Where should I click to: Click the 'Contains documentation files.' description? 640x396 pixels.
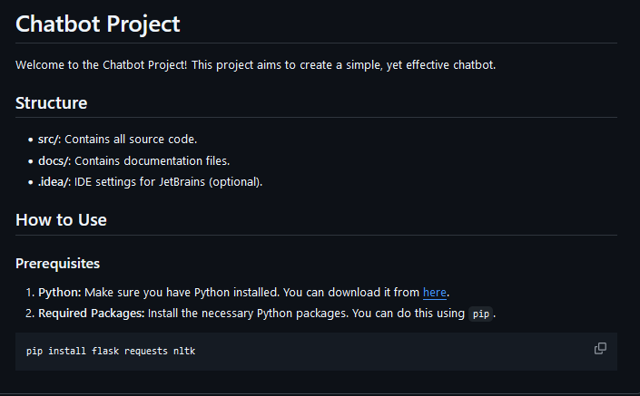click(x=153, y=161)
